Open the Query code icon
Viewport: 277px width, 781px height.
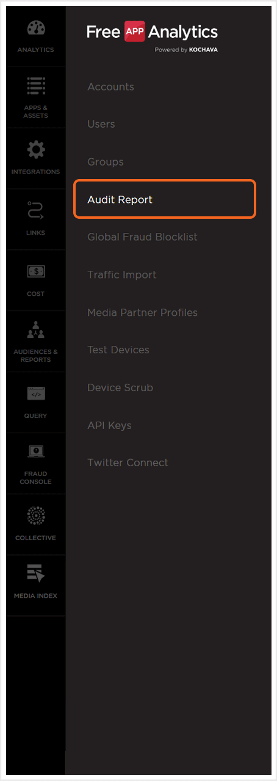click(x=35, y=394)
